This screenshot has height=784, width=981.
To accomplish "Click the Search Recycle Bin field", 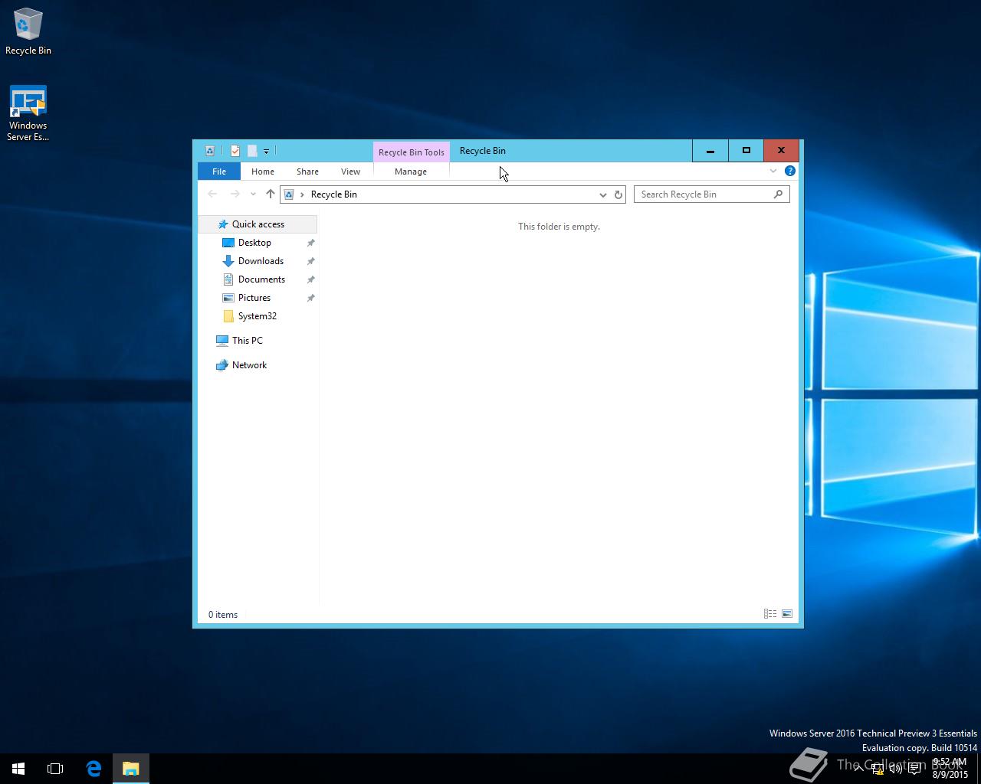I will pyautogui.click(x=704, y=194).
